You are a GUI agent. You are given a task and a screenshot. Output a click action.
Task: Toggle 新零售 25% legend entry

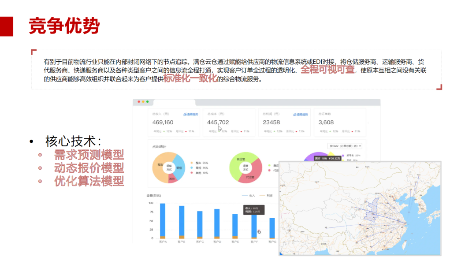(351, 156)
